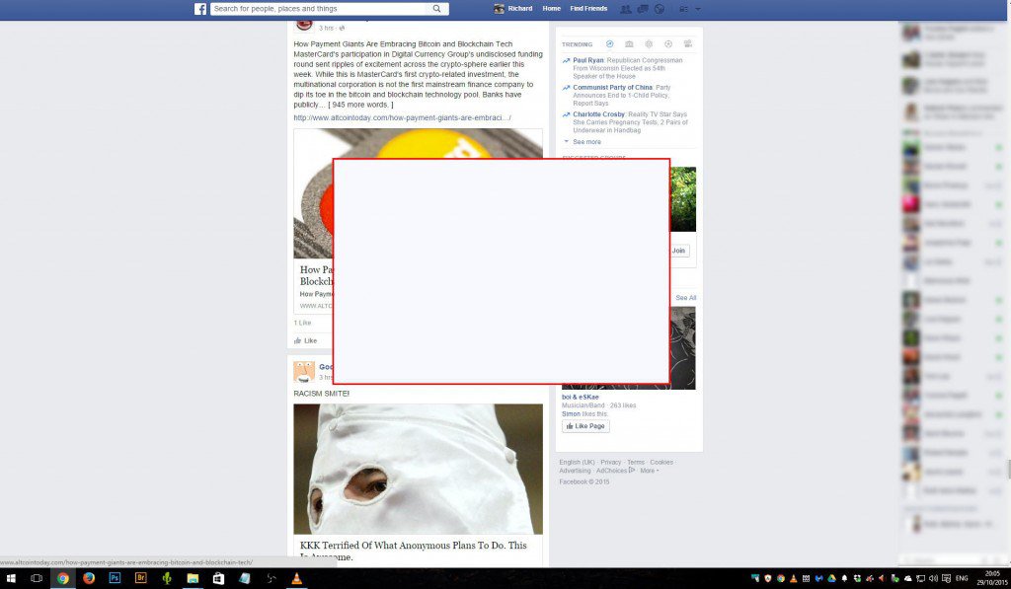Select the sports trending icon

tap(668, 43)
